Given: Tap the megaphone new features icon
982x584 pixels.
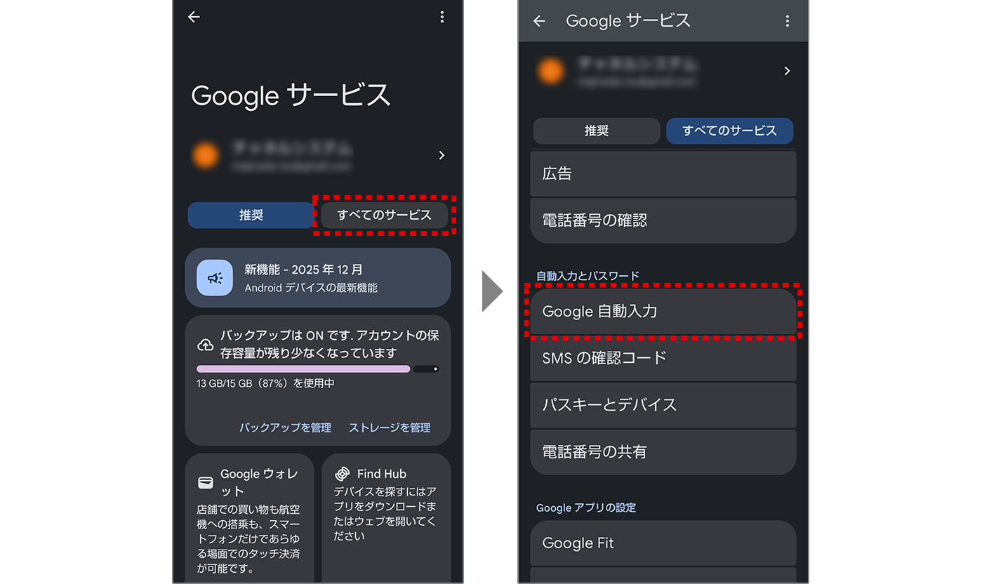Looking at the screenshot, I should (215, 278).
